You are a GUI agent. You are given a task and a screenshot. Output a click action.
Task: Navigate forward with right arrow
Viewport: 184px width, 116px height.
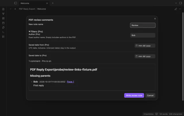coord(15,9)
